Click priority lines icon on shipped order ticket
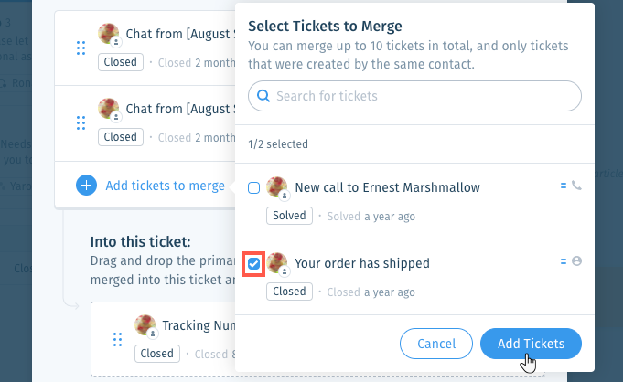This screenshot has width=623, height=382. point(563,261)
